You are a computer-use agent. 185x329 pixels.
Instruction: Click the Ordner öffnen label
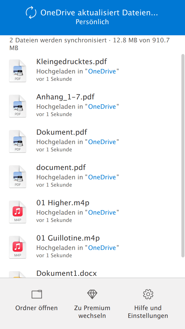[x=37, y=308]
